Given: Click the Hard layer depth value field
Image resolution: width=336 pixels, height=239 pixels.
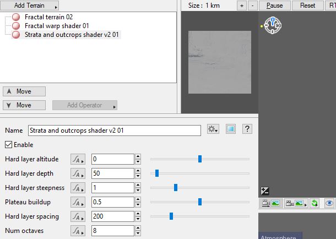Looking at the screenshot, I should pyautogui.click(x=113, y=173).
